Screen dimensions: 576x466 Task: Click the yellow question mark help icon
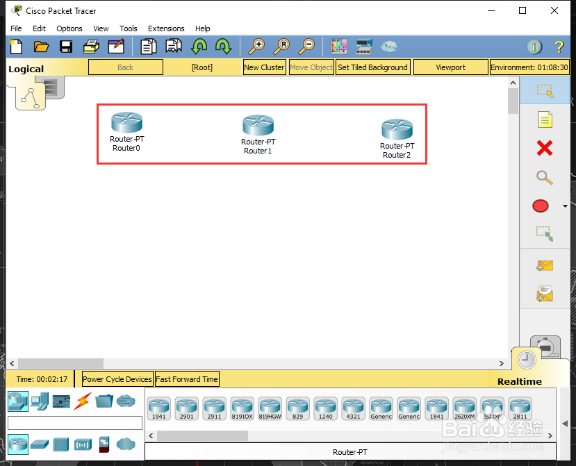pyautogui.click(x=559, y=47)
